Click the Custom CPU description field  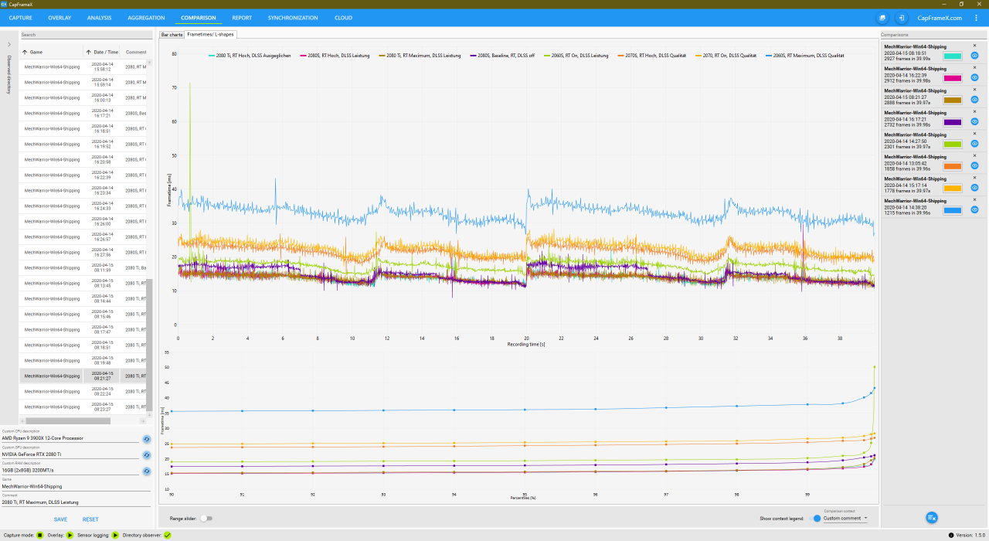coord(70,438)
